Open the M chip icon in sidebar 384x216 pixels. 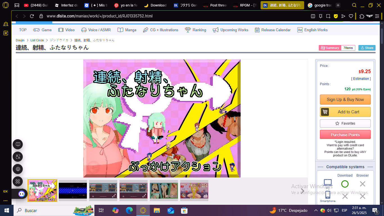(5, 33)
